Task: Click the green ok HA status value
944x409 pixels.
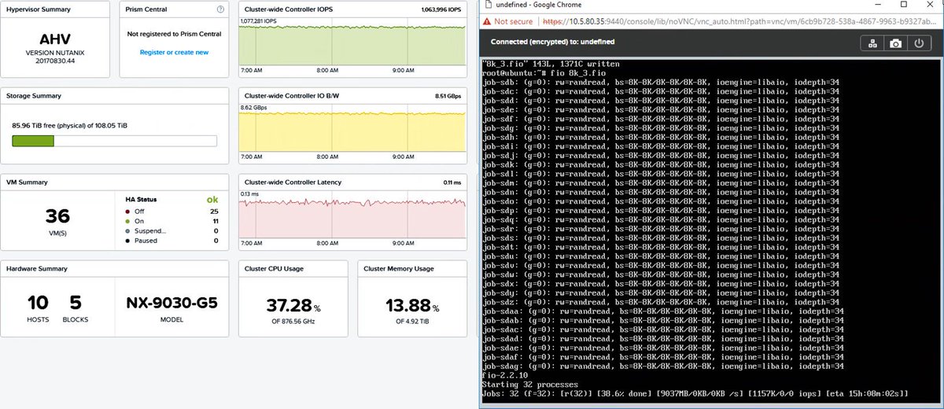Action: pyautogui.click(x=212, y=200)
